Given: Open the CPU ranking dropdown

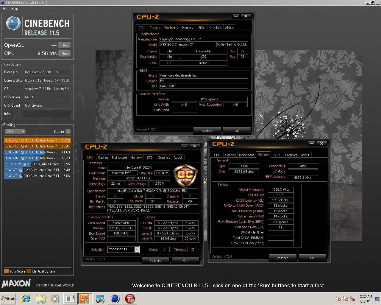Looking at the screenshot, I should click(15, 131).
